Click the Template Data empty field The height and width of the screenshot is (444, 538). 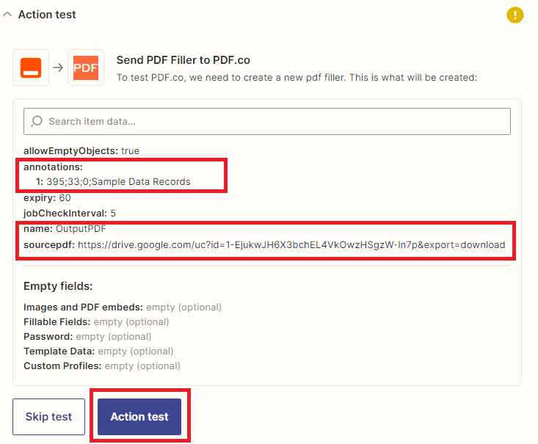pyautogui.click(x=98, y=351)
